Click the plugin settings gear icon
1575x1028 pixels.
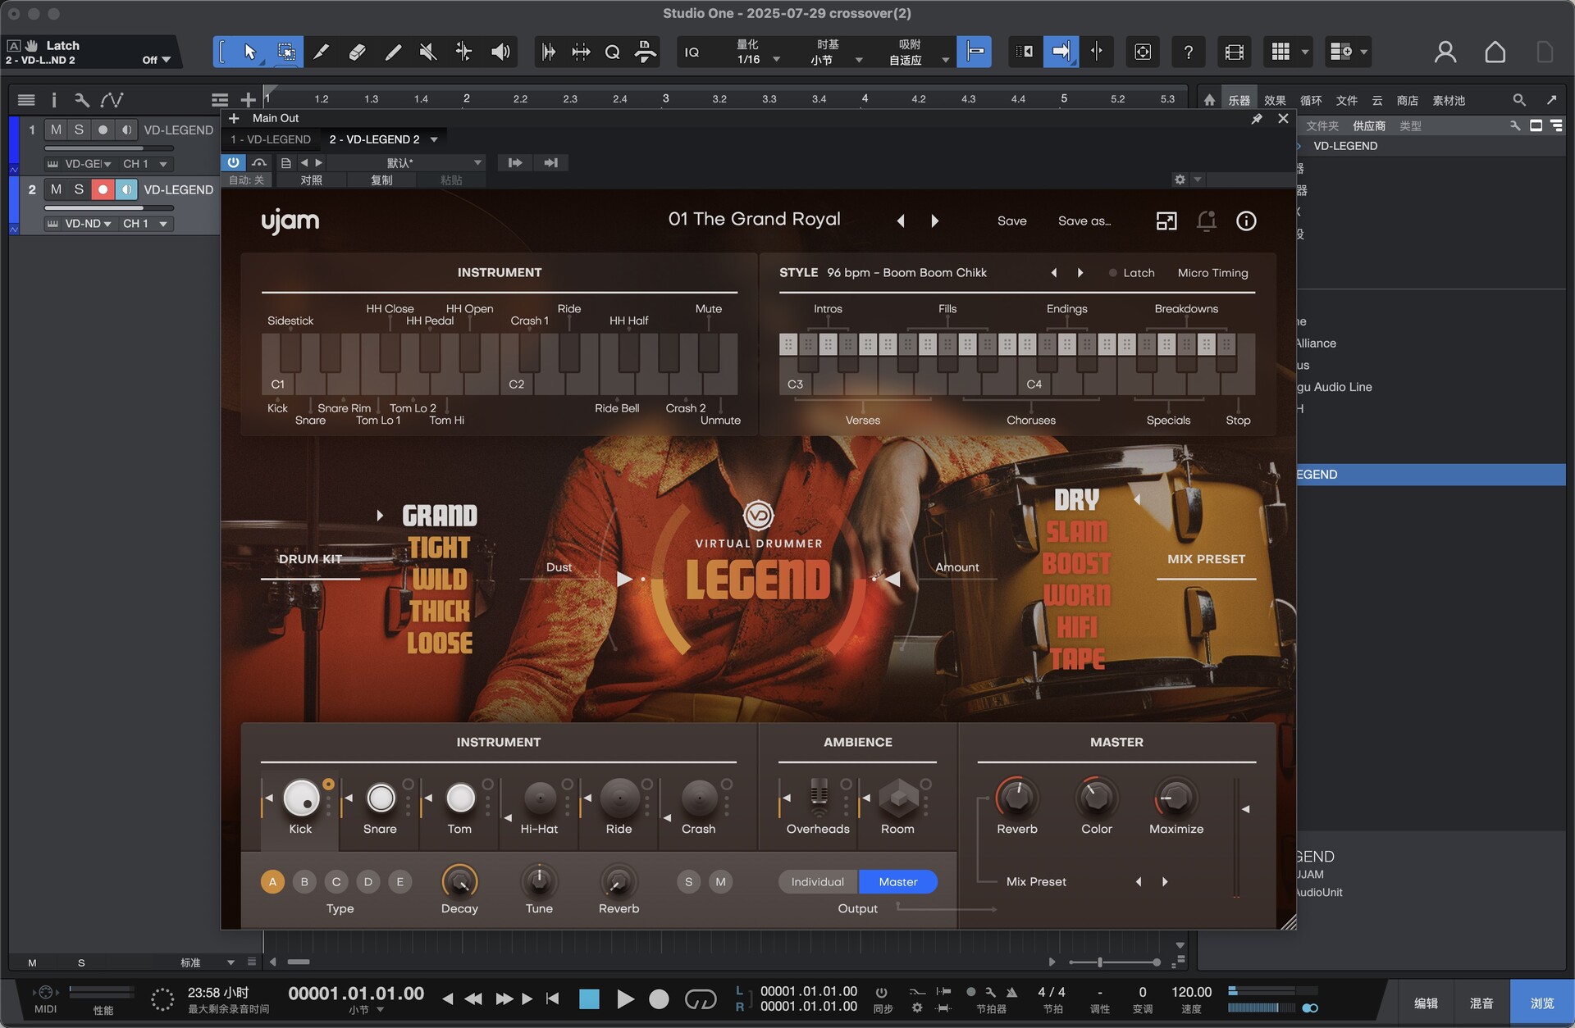(x=1180, y=180)
